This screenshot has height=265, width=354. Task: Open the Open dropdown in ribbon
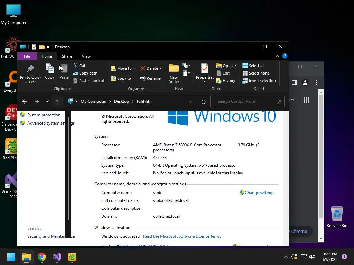(x=226, y=66)
